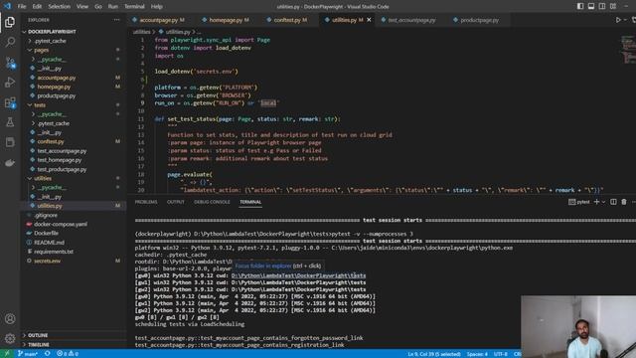
Task: Click the Explorer more actions ellipsis
Action: (117, 20)
